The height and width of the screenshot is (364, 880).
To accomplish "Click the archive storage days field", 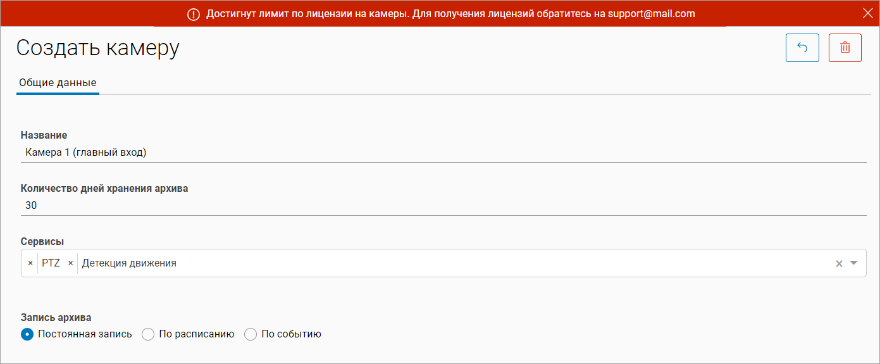I will pos(443,206).
